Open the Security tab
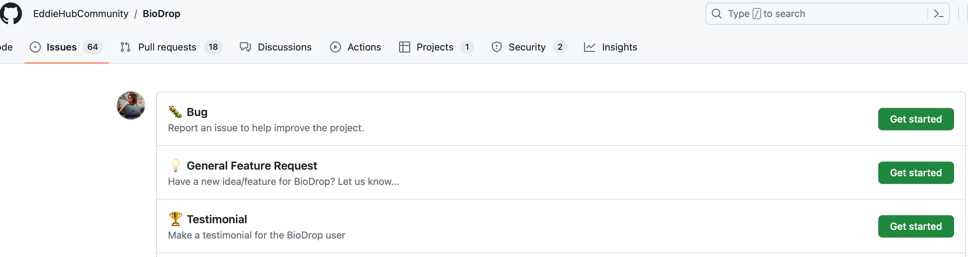Screen dimensions: 968x257 coord(529,47)
